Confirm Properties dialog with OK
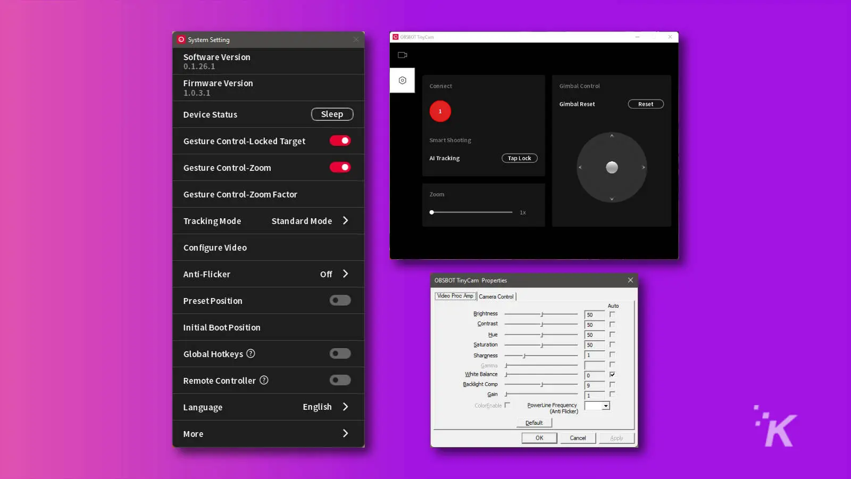 tap(539, 438)
